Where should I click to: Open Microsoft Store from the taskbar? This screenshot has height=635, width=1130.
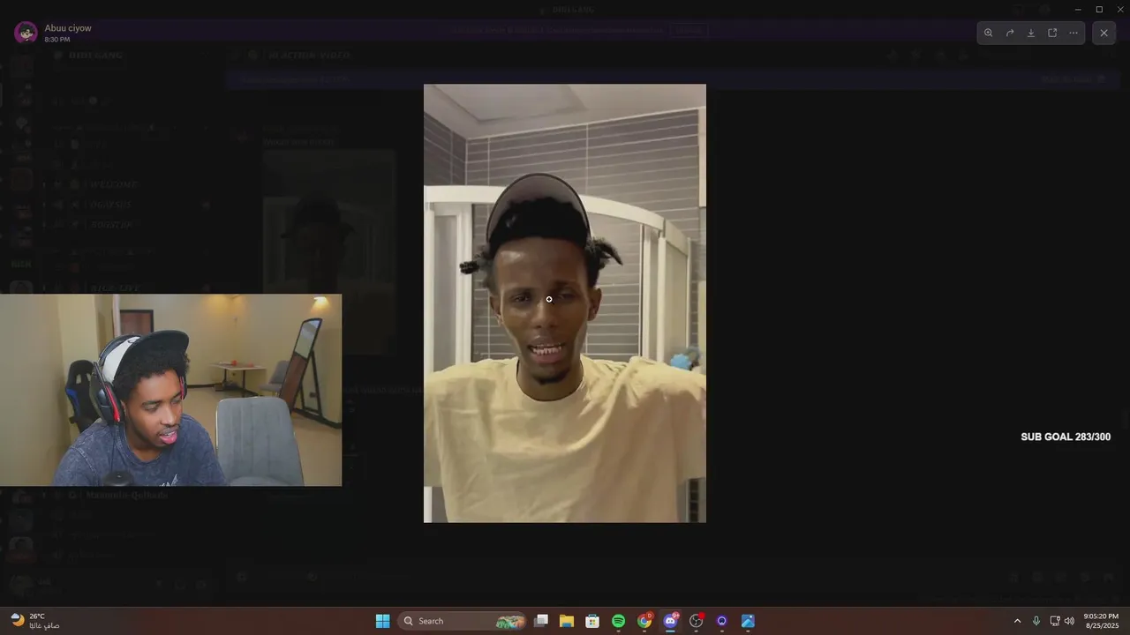(x=592, y=621)
